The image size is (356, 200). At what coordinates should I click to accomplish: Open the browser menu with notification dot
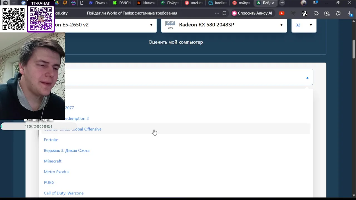pos(315,3)
